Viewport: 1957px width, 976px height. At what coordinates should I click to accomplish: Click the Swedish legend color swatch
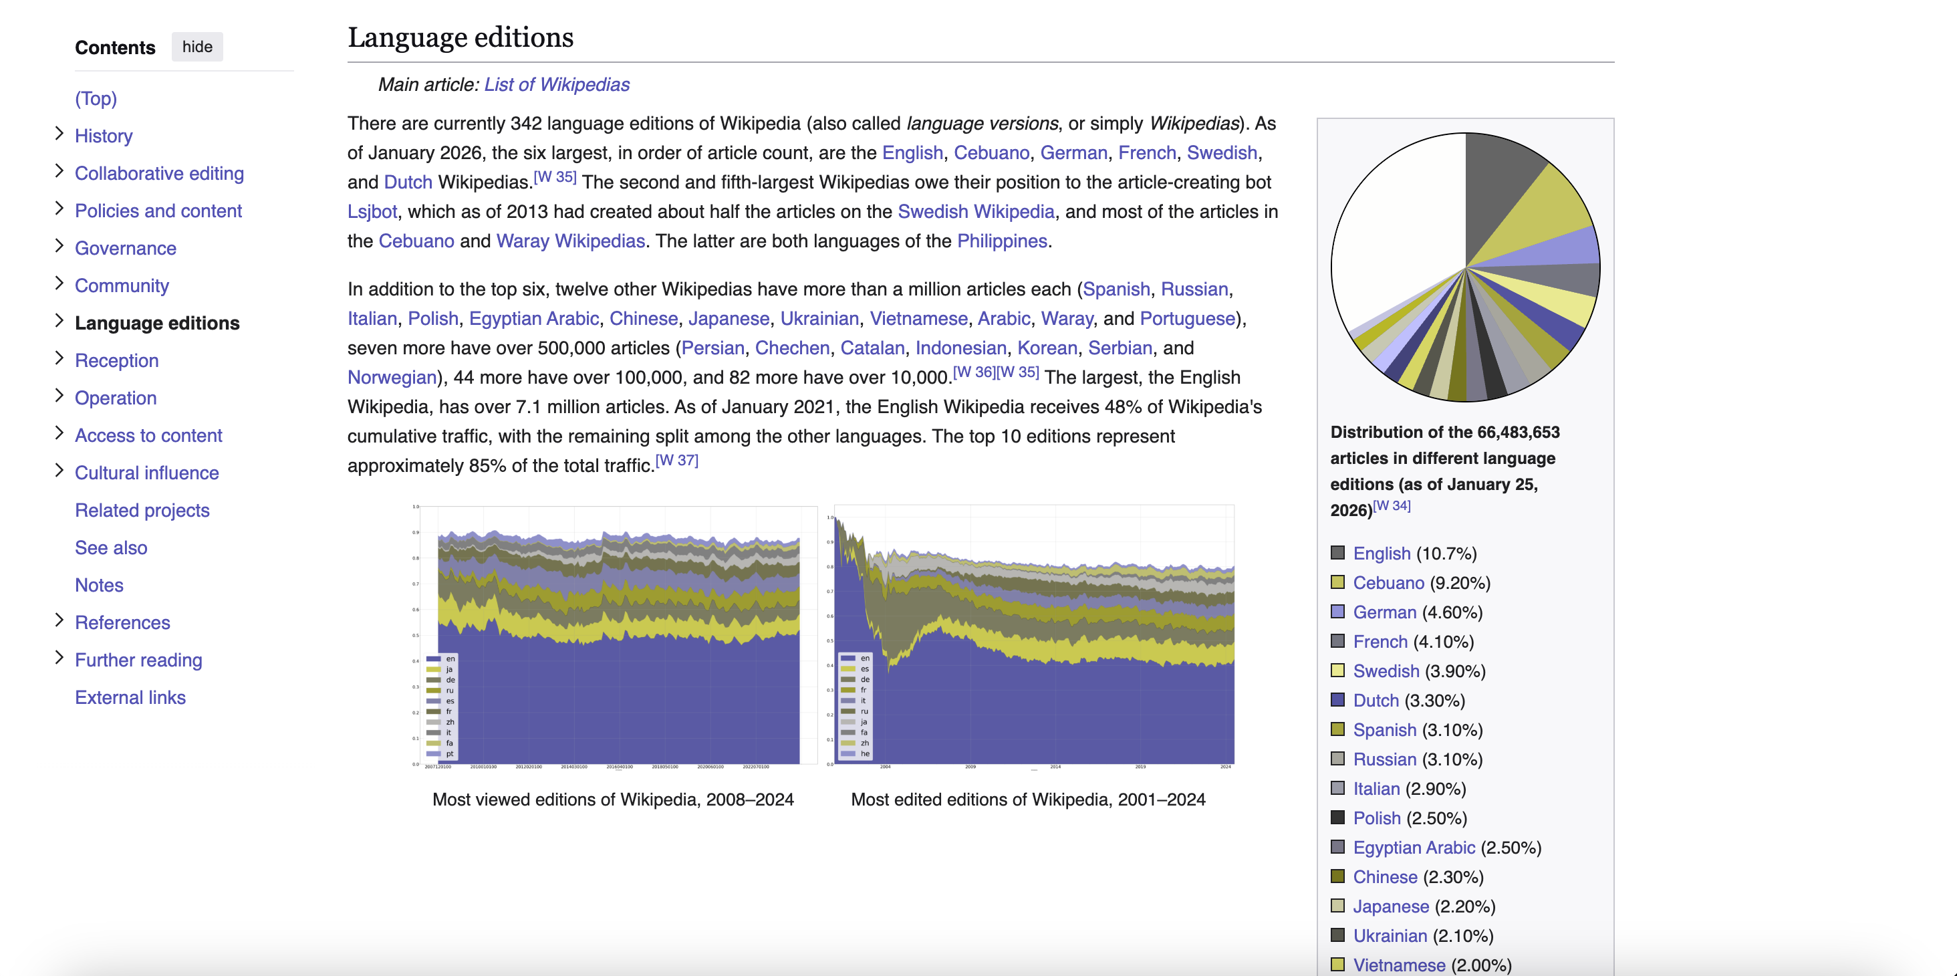tap(1337, 670)
